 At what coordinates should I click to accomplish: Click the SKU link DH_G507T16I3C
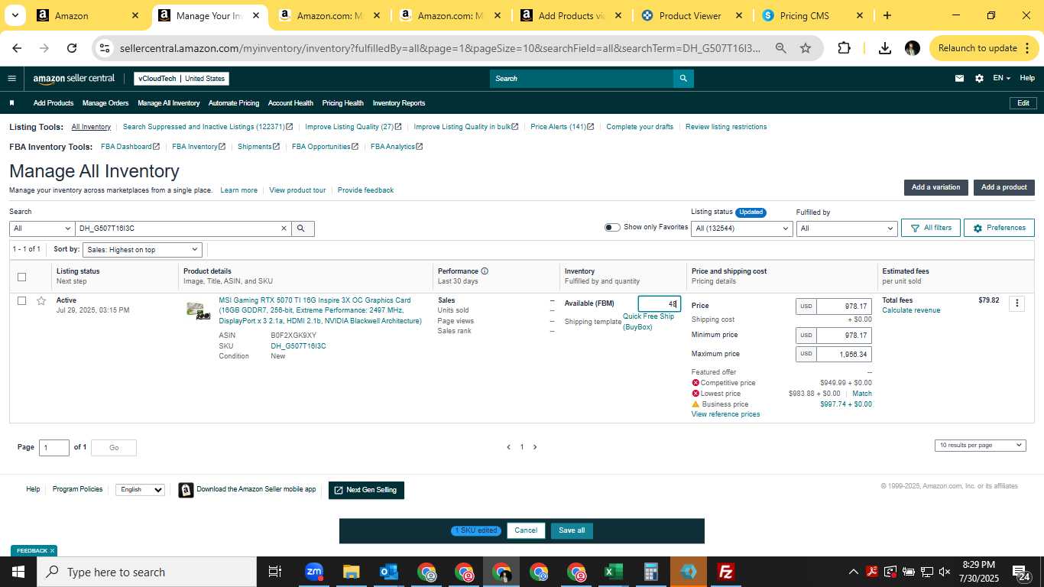pyautogui.click(x=298, y=346)
